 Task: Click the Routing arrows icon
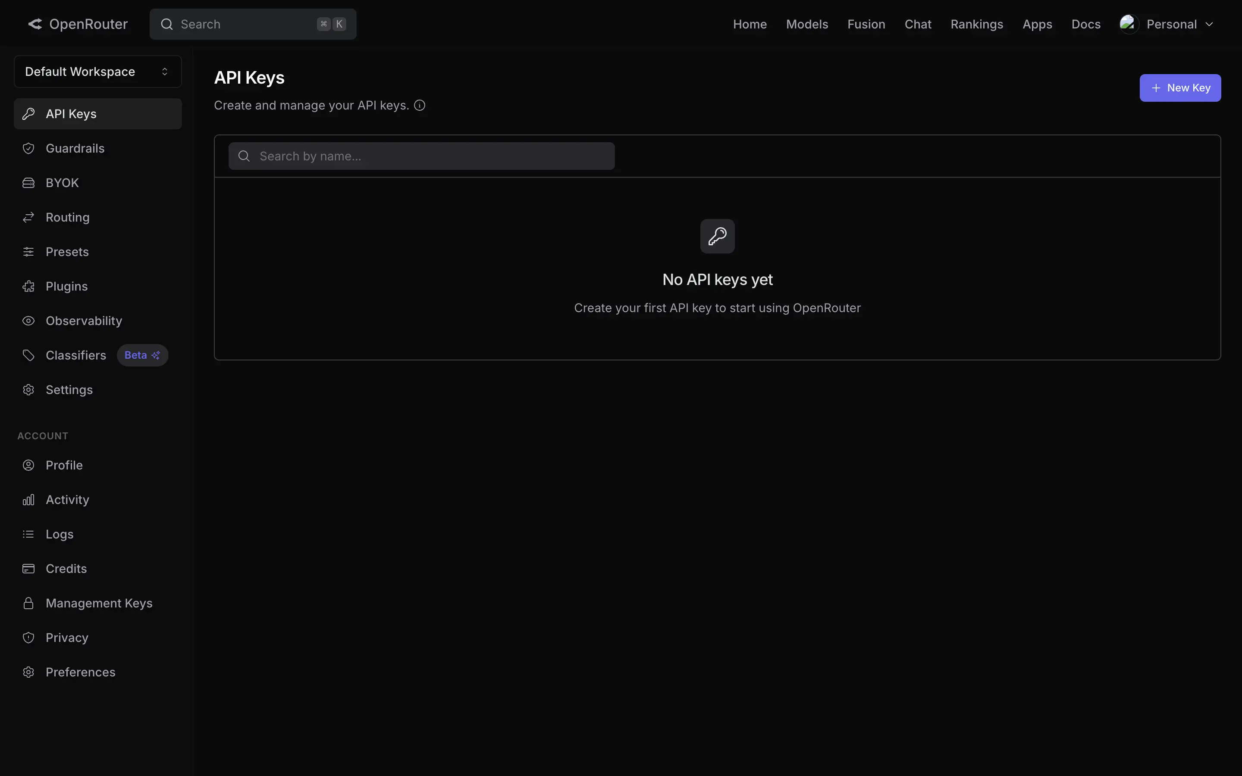[x=29, y=217]
